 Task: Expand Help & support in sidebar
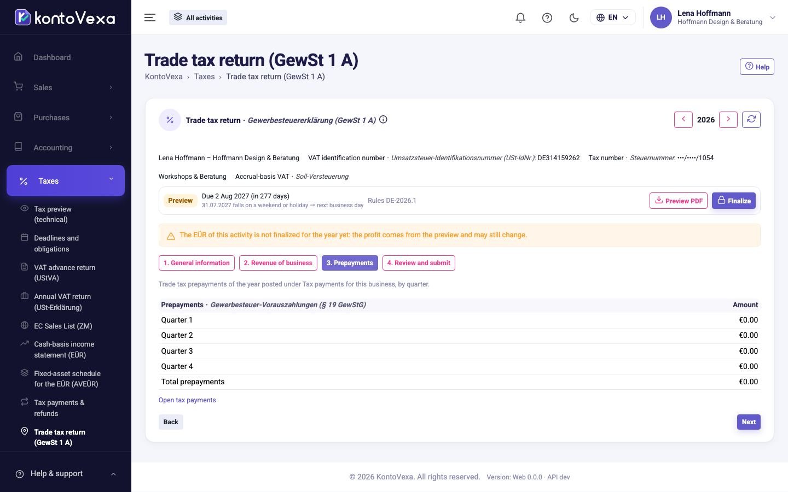pyautogui.click(x=66, y=473)
